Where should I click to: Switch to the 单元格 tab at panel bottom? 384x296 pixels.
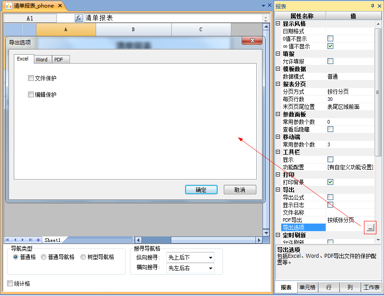tap(307, 288)
